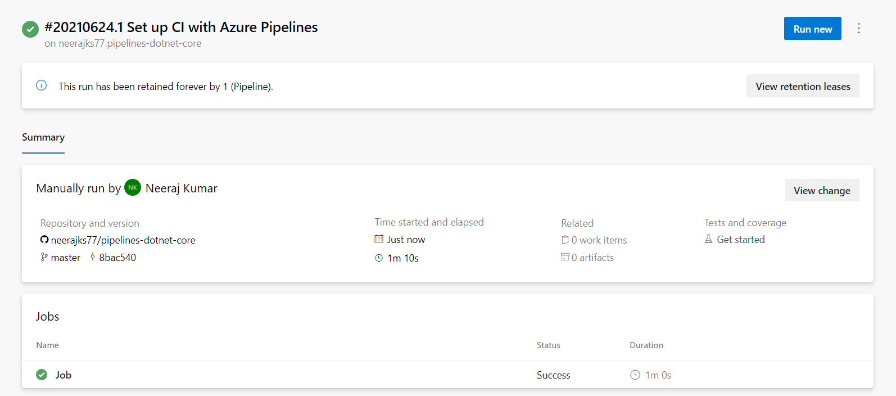The image size is (896, 396).
Task: Click the clock icon beside 1m 10s
Action: click(x=379, y=258)
